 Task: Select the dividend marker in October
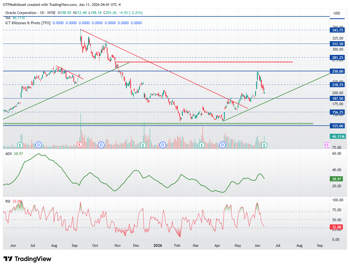coord(101,145)
